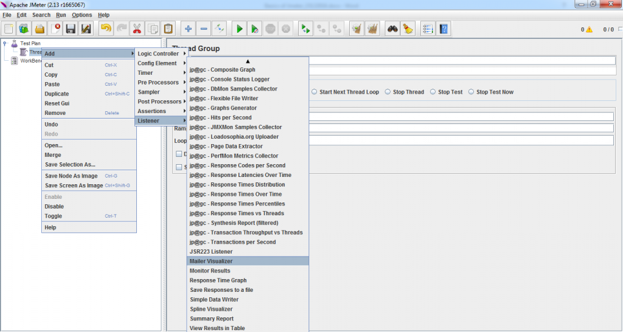Start the test with green play icon
623x332 pixels.
(x=239, y=29)
